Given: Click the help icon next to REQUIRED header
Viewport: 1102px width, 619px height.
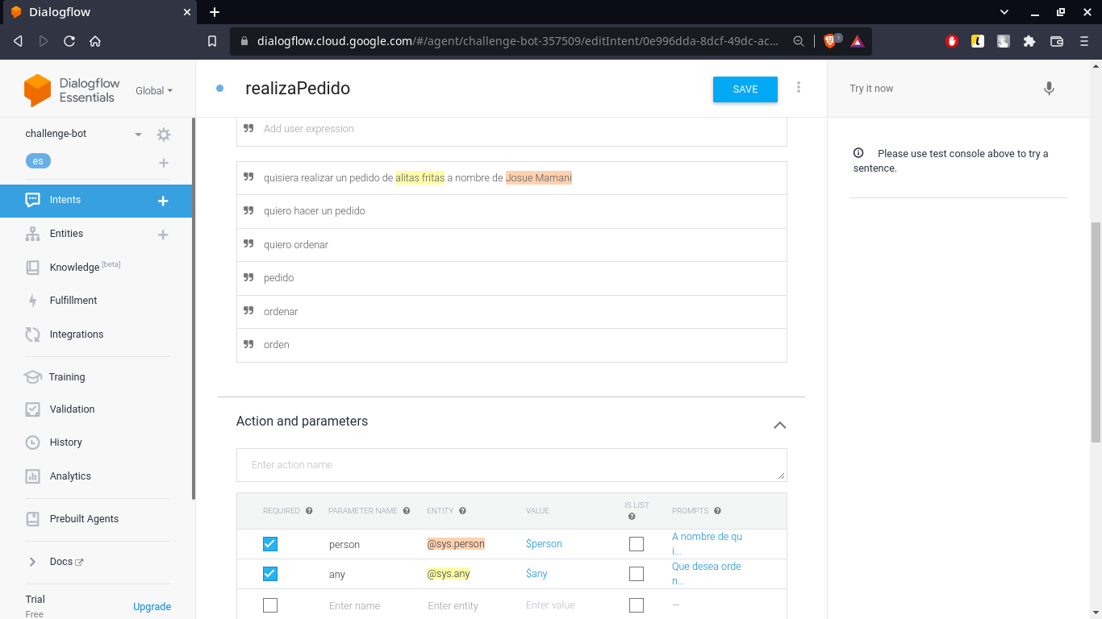Looking at the screenshot, I should coord(309,511).
